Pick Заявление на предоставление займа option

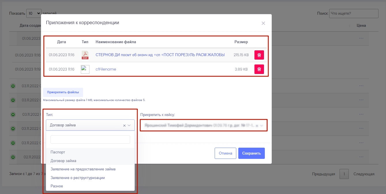83,169
